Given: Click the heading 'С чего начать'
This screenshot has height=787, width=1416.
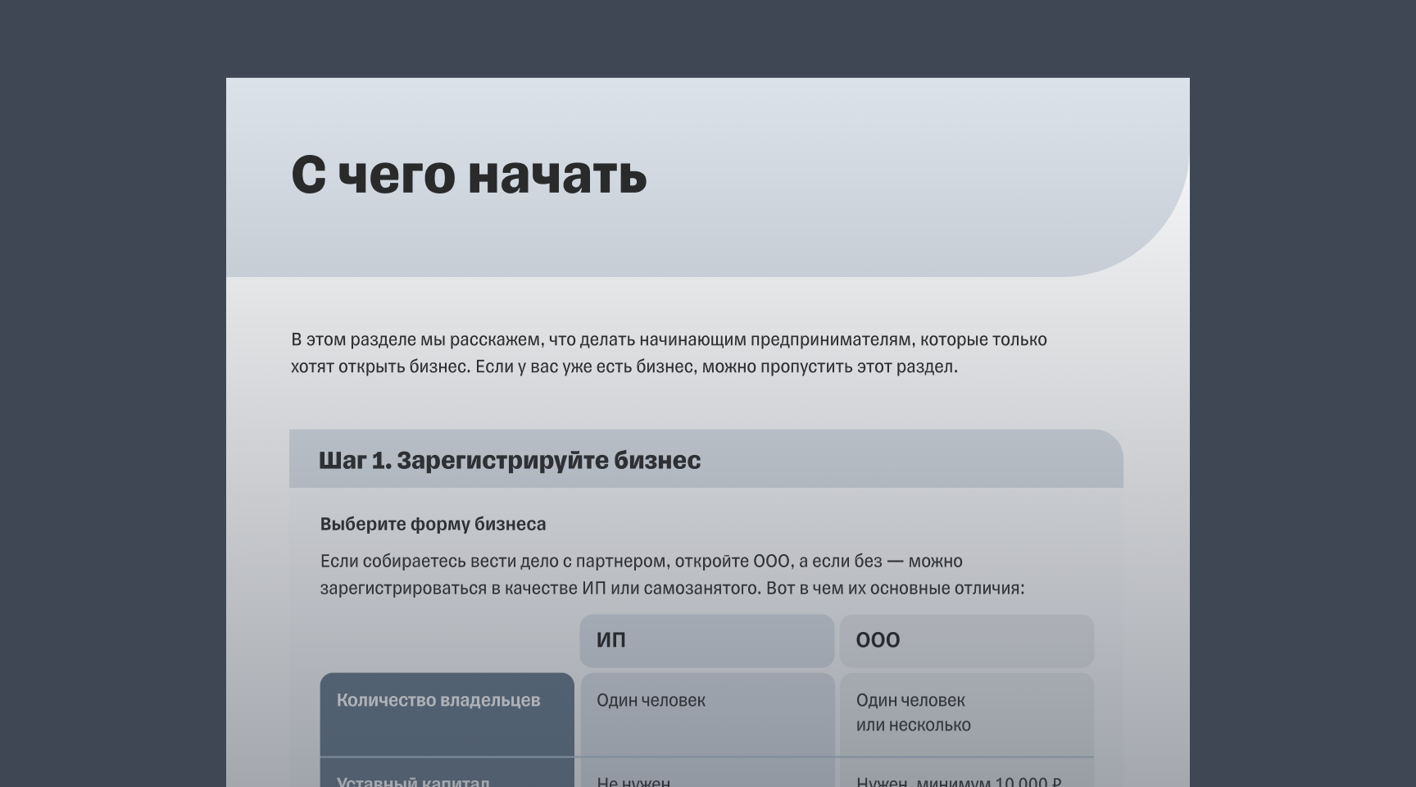Looking at the screenshot, I should pyautogui.click(x=469, y=175).
